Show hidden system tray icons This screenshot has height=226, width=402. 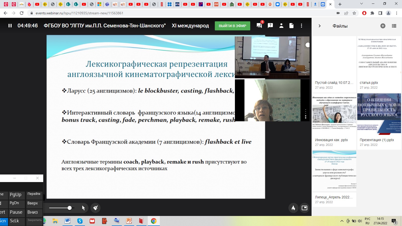(342, 221)
